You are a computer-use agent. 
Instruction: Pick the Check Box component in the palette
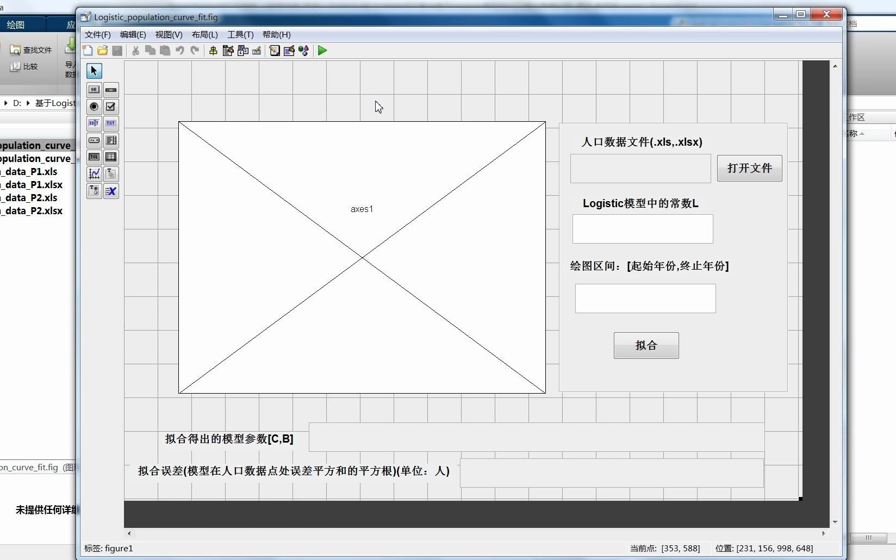[111, 107]
